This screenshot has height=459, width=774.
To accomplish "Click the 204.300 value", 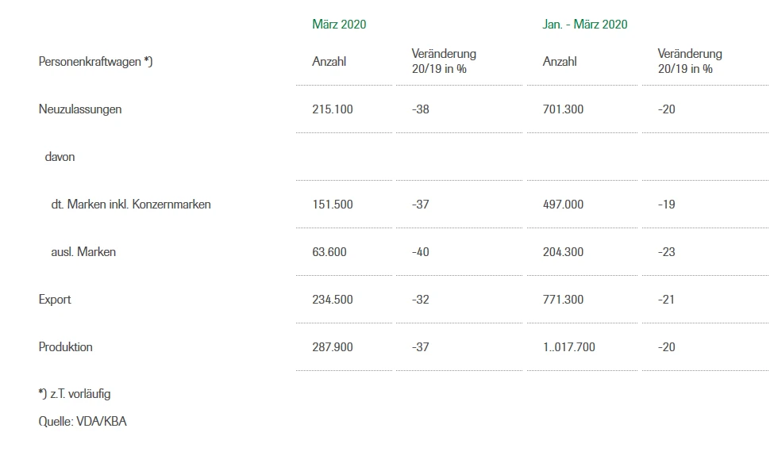I will click(563, 252).
